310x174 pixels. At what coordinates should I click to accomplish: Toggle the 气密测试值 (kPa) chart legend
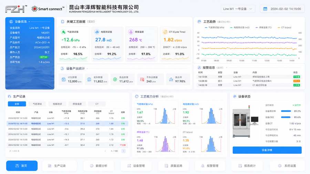215,27
